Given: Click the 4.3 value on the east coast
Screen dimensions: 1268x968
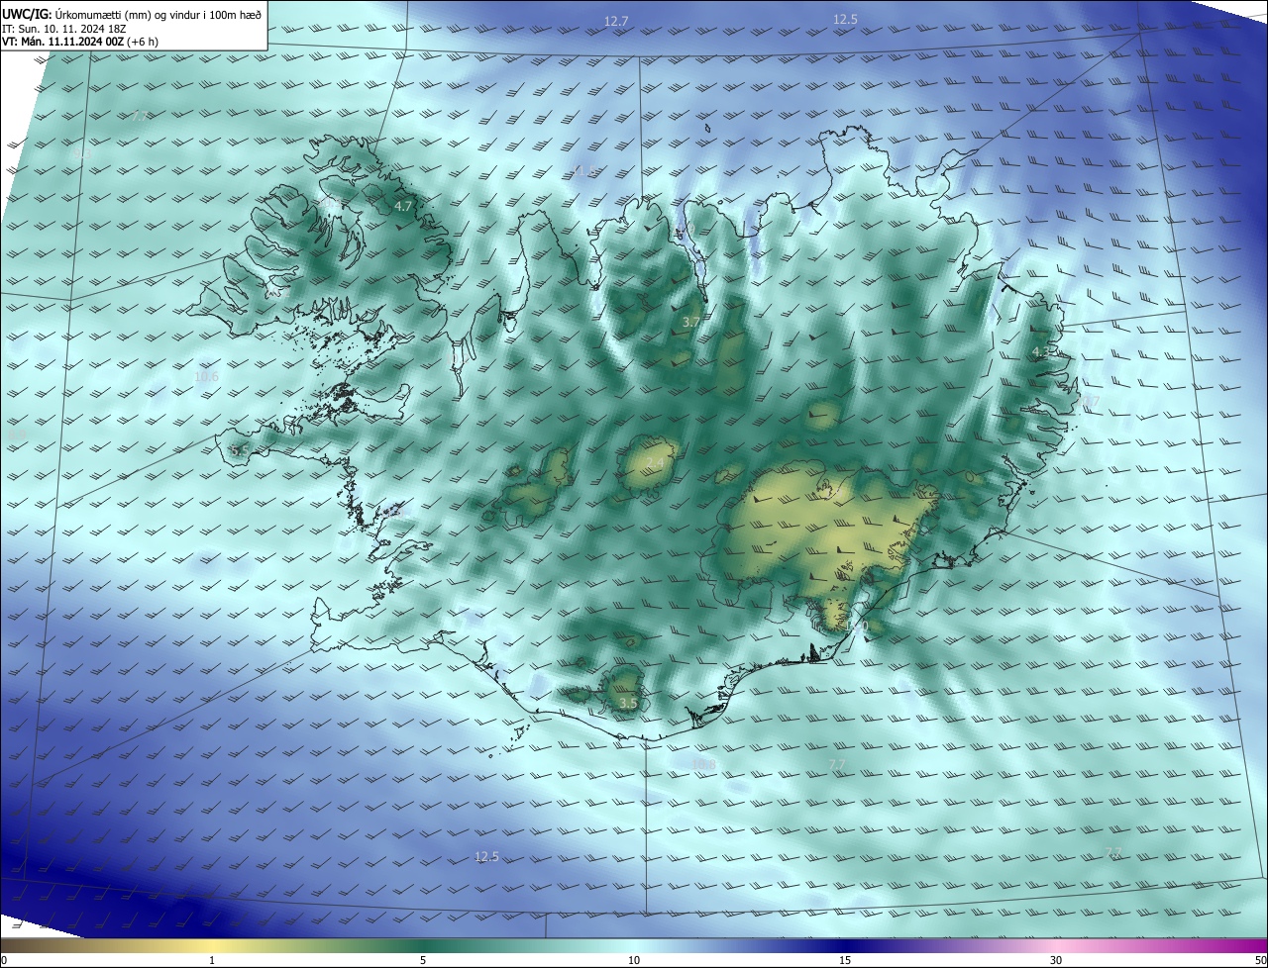Looking at the screenshot, I should tap(1040, 352).
